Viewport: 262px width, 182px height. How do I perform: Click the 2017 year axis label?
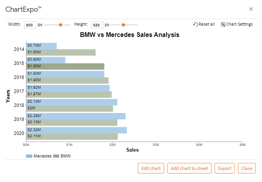pyautogui.click(x=19, y=91)
